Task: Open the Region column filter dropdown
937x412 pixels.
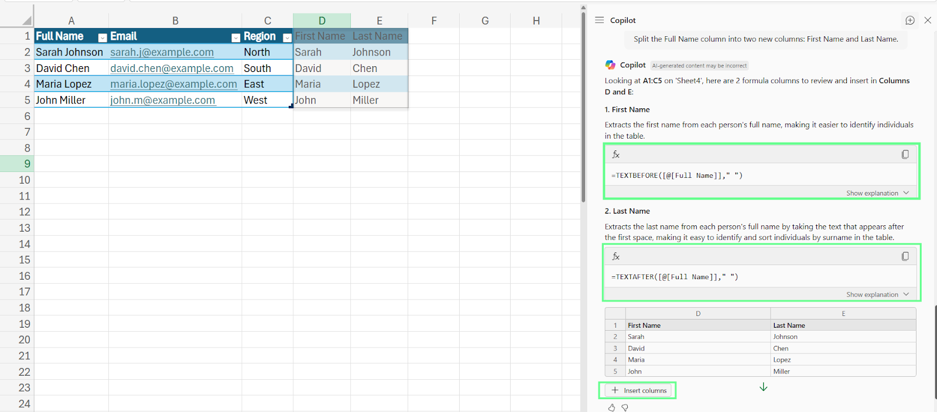Action: [x=287, y=37]
